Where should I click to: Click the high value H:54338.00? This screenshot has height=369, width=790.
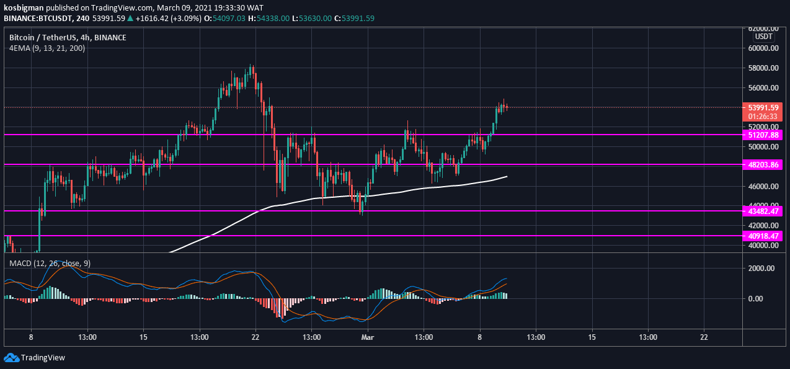click(x=269, y=18)
